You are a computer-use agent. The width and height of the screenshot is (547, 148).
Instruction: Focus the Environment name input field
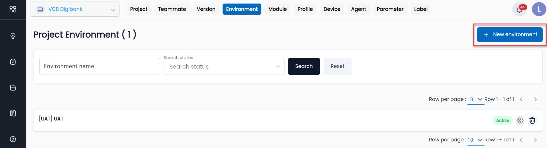pos(99,66)
